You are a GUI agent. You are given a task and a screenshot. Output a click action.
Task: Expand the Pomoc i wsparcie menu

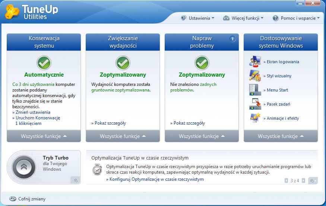tap(296, 18)
